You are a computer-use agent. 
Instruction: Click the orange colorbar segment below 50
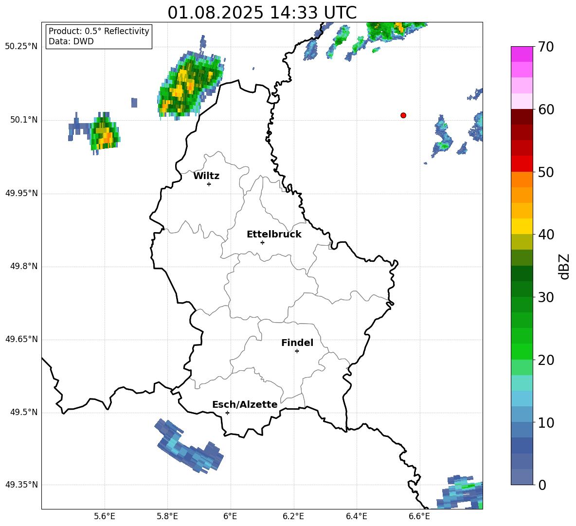(522, 180)
